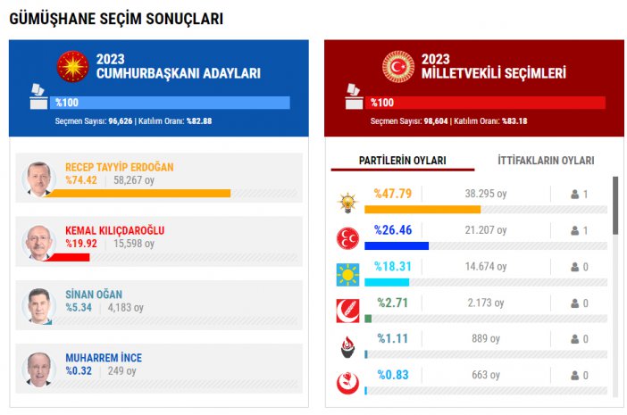Click Sinan Oğan's candidate photo
Screen dimensions: 627x415
click(39, 305)
